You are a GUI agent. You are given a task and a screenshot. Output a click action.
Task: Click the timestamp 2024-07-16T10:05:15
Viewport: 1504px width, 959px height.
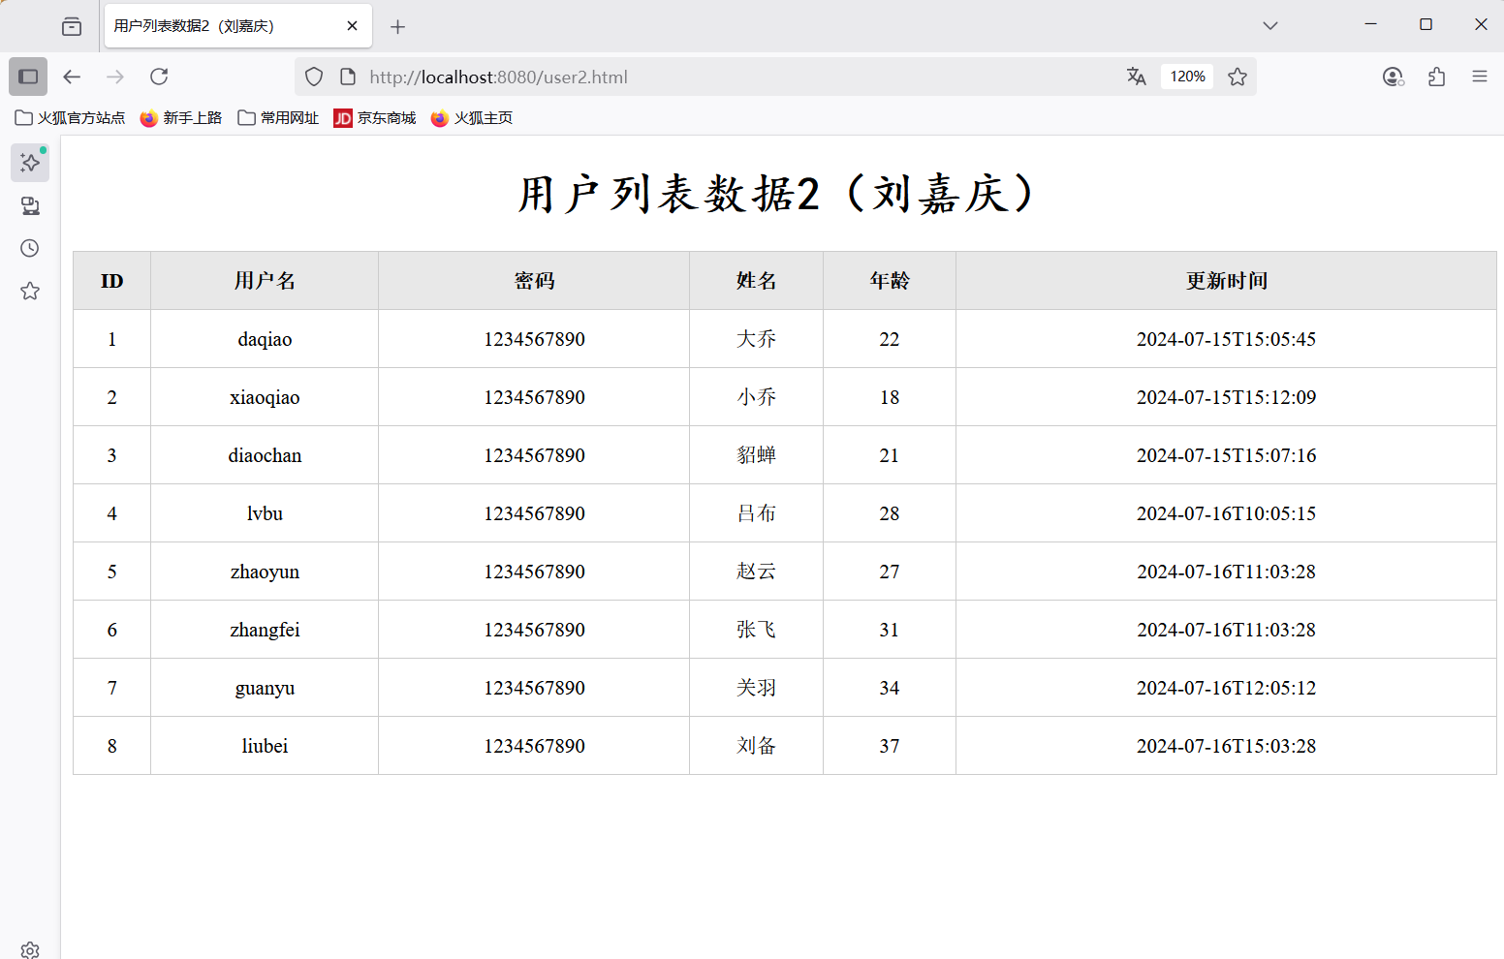tap(1226, 513)
